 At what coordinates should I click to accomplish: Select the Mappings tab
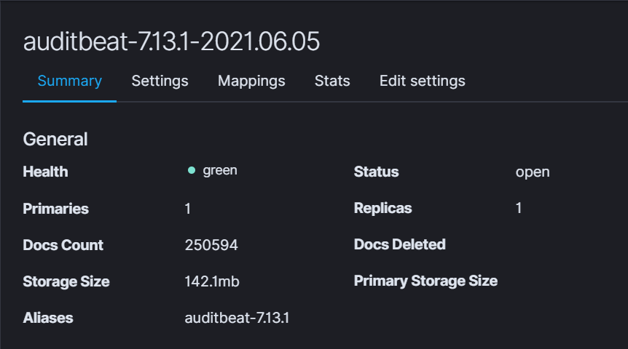click(251, 81)
